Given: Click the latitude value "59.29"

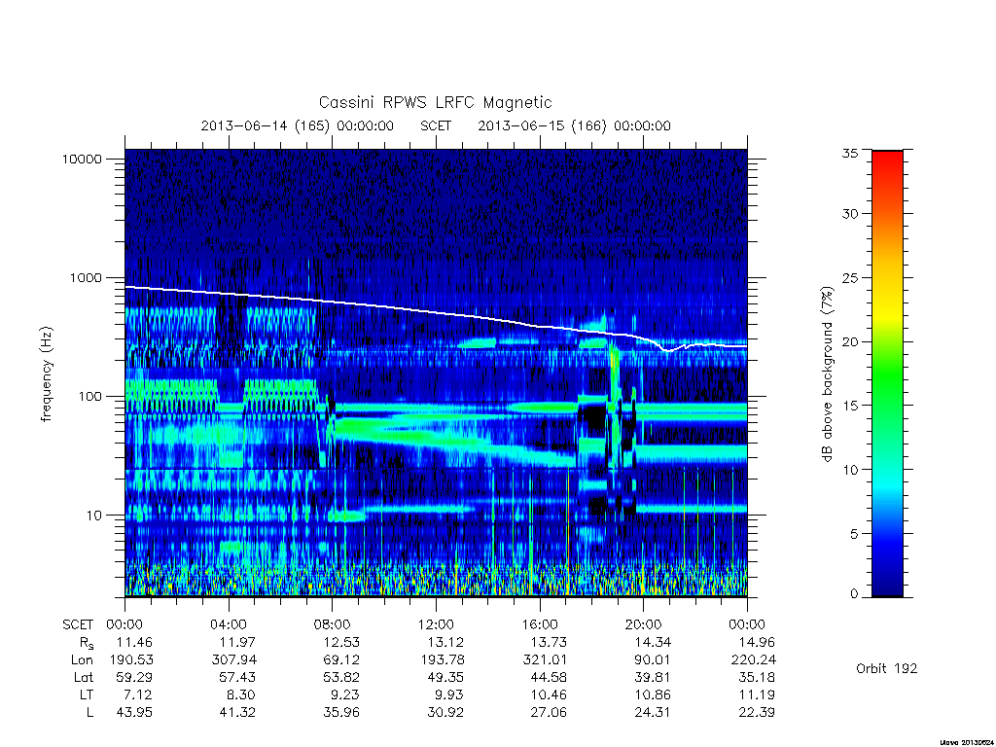Looking at the screenshot, I should [x=134, y=678].
